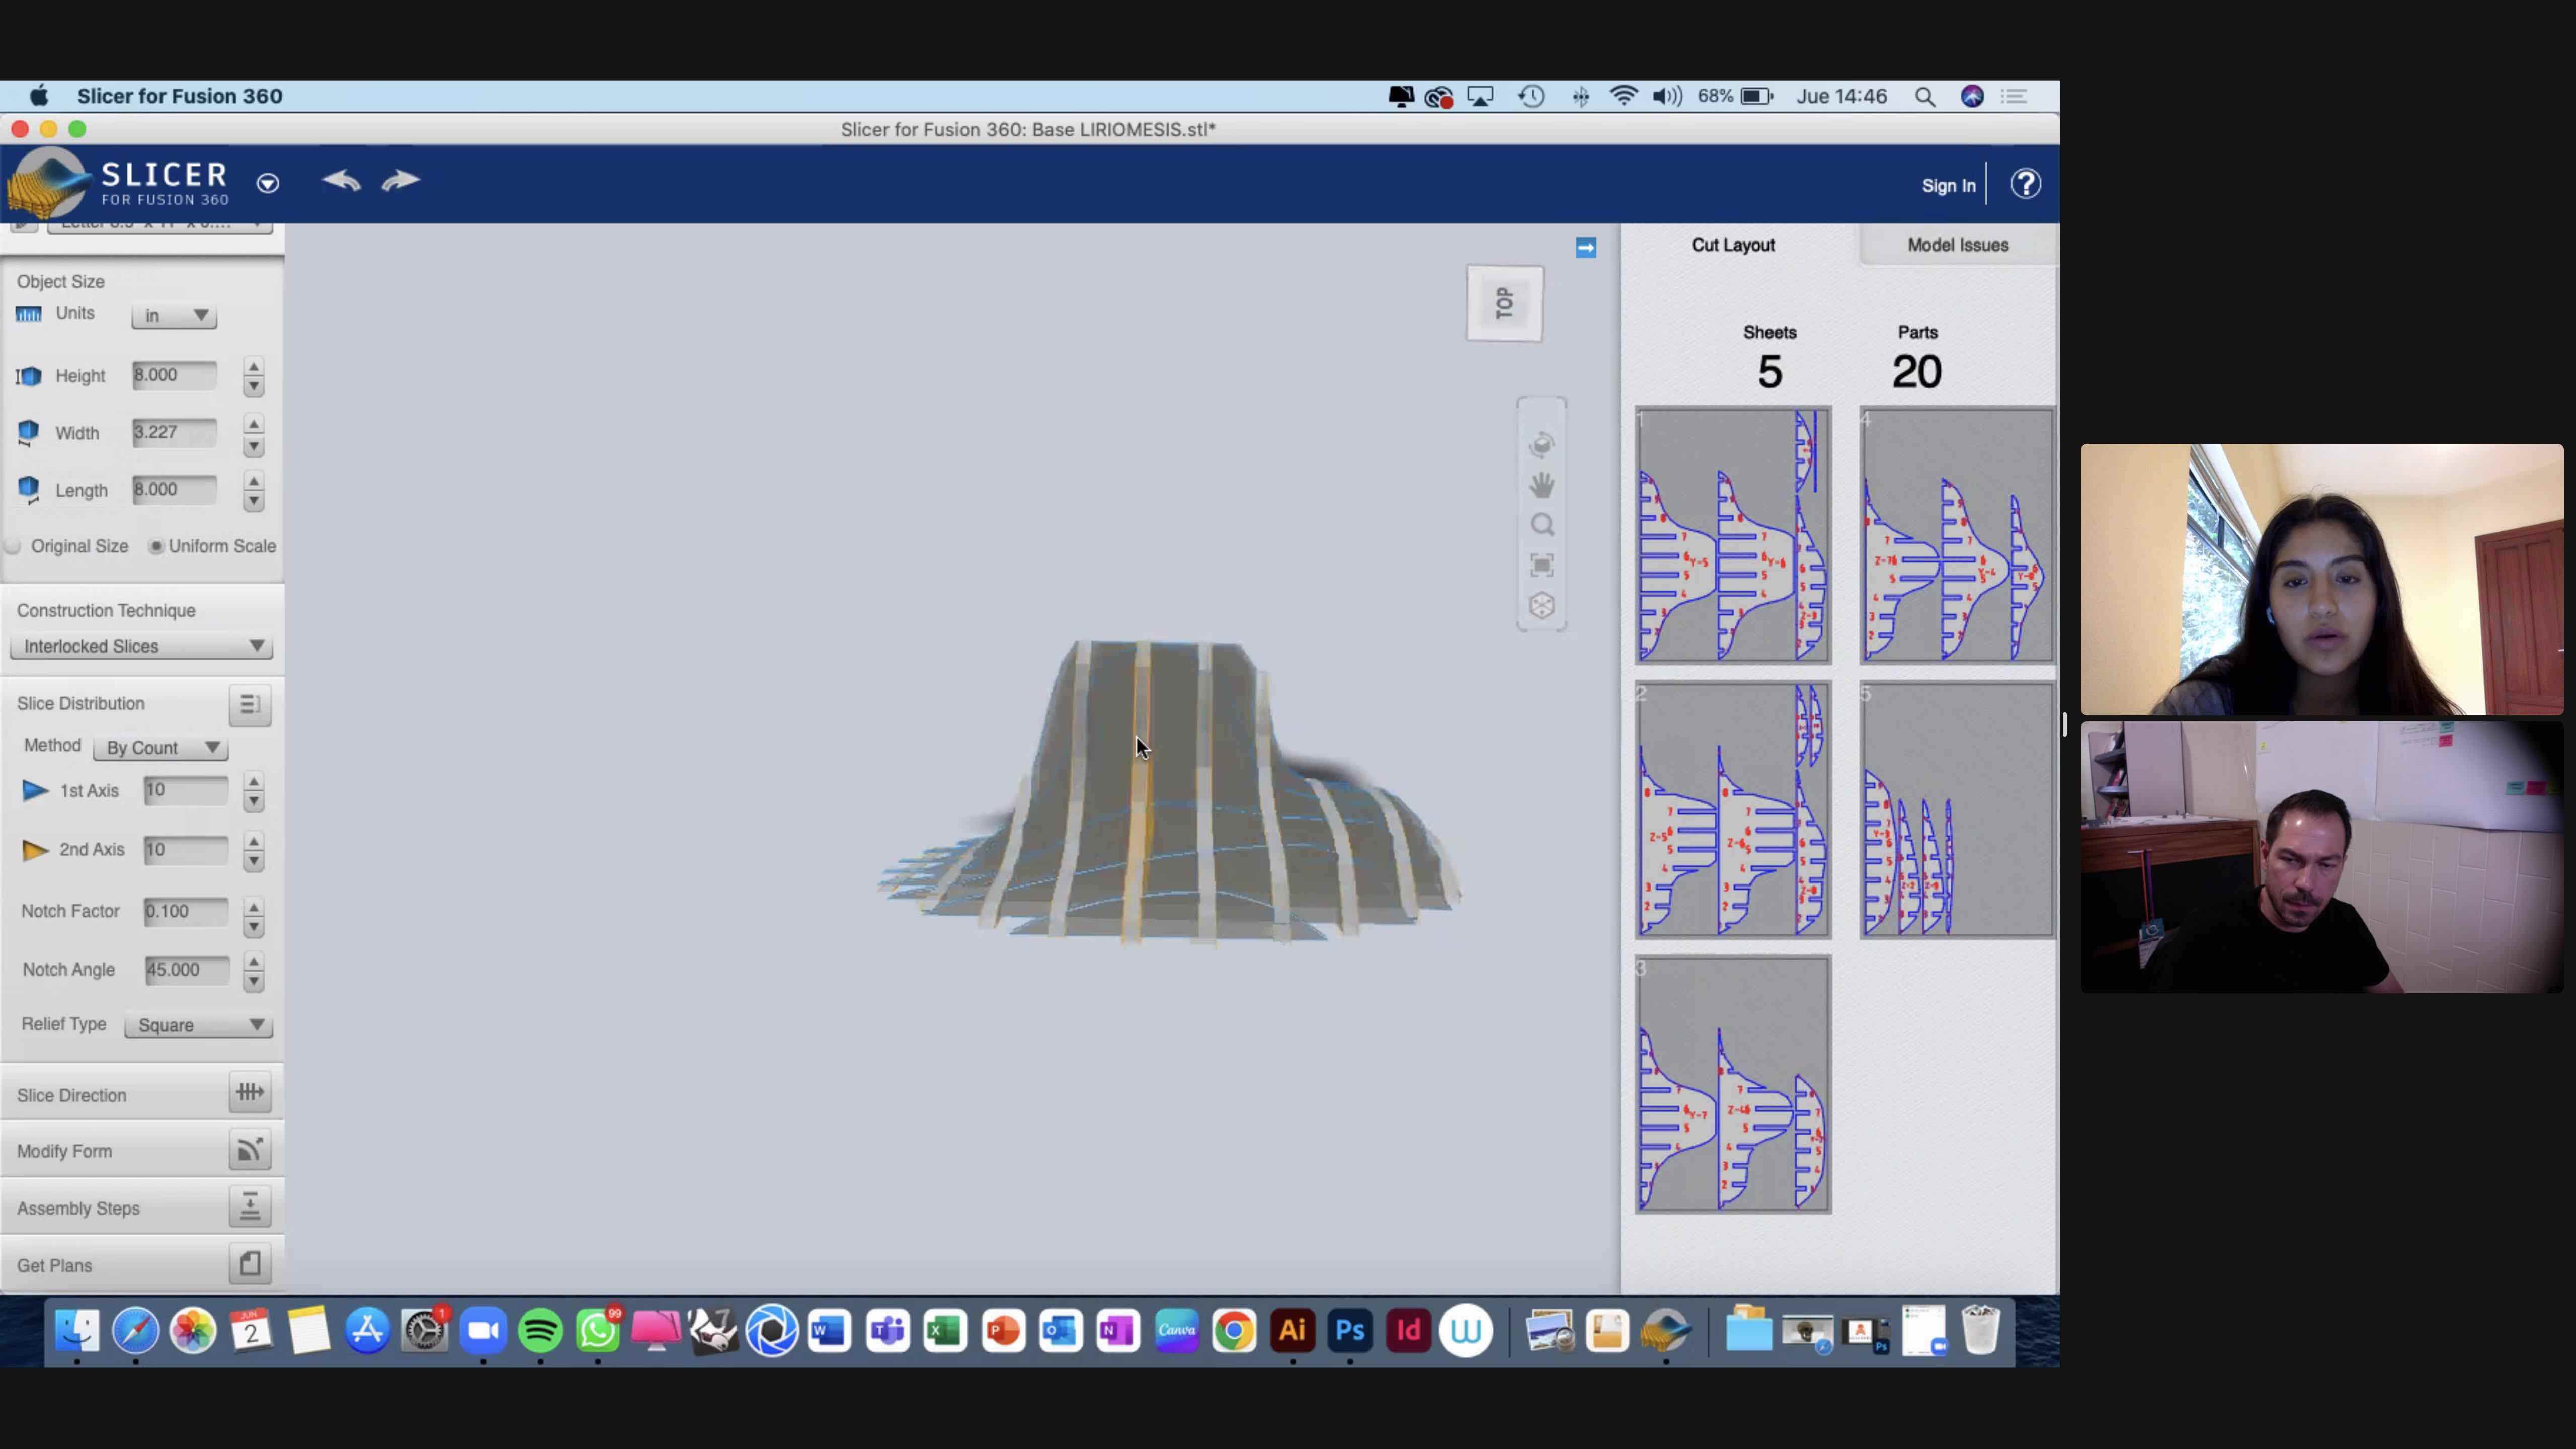
Task: Click the fit-to-view icon
Action: (x=1541, y=565)
